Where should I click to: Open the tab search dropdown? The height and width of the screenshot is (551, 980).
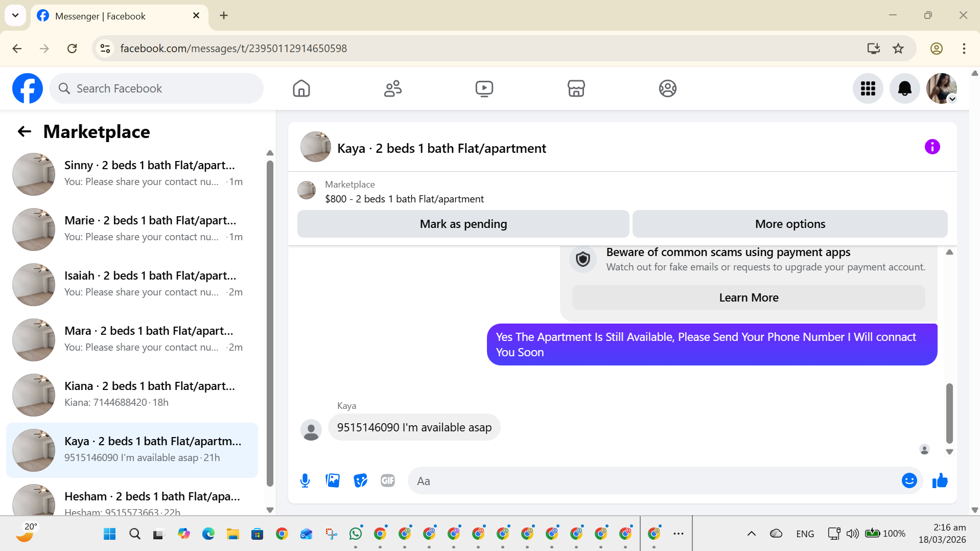point(15,15)
